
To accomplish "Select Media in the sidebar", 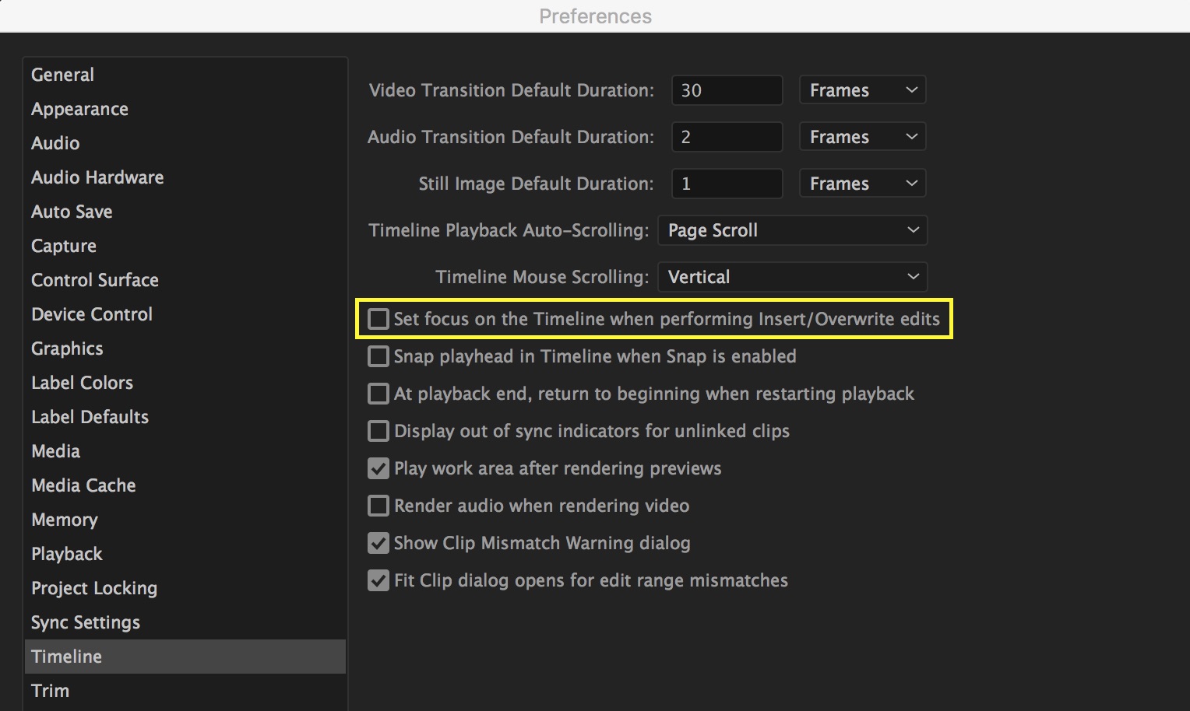I will 185,451.
